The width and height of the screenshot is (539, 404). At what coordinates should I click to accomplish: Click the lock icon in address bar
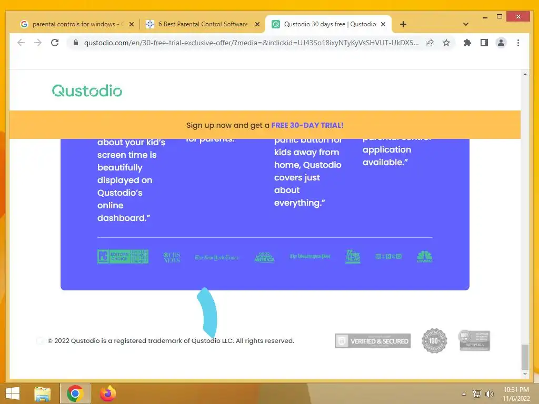point(76,43)
